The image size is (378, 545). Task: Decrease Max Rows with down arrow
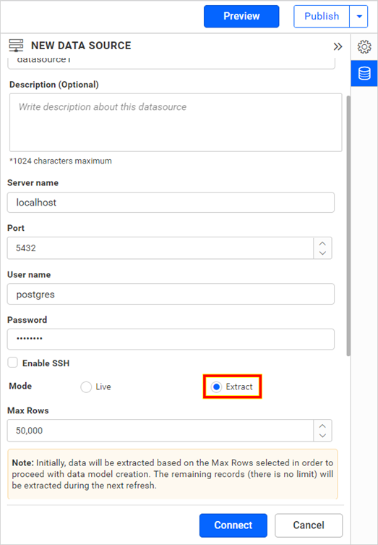point(322,436)
